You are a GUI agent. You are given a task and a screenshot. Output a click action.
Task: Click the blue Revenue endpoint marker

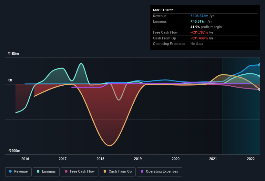pyautogui.click(x=260, y=65)
